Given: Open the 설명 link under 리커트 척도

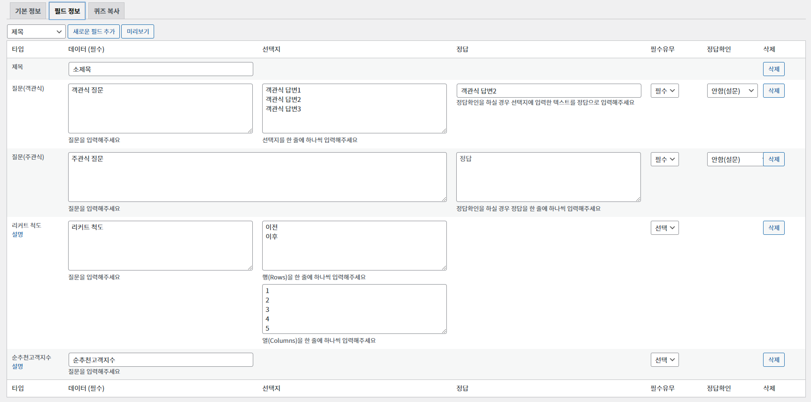Looking at the screenshot, I should (17, 234).
